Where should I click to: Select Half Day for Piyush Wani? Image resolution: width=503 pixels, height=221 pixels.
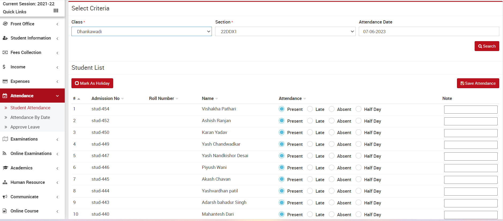pyautogui.click(x=359, y=168)
